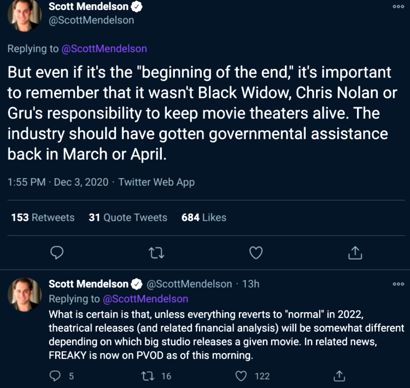Click the Dec 3, 2020 timestamp
The width and height of the screenshot is (410, 388).
pyautogui.click(x=81, y=182)
